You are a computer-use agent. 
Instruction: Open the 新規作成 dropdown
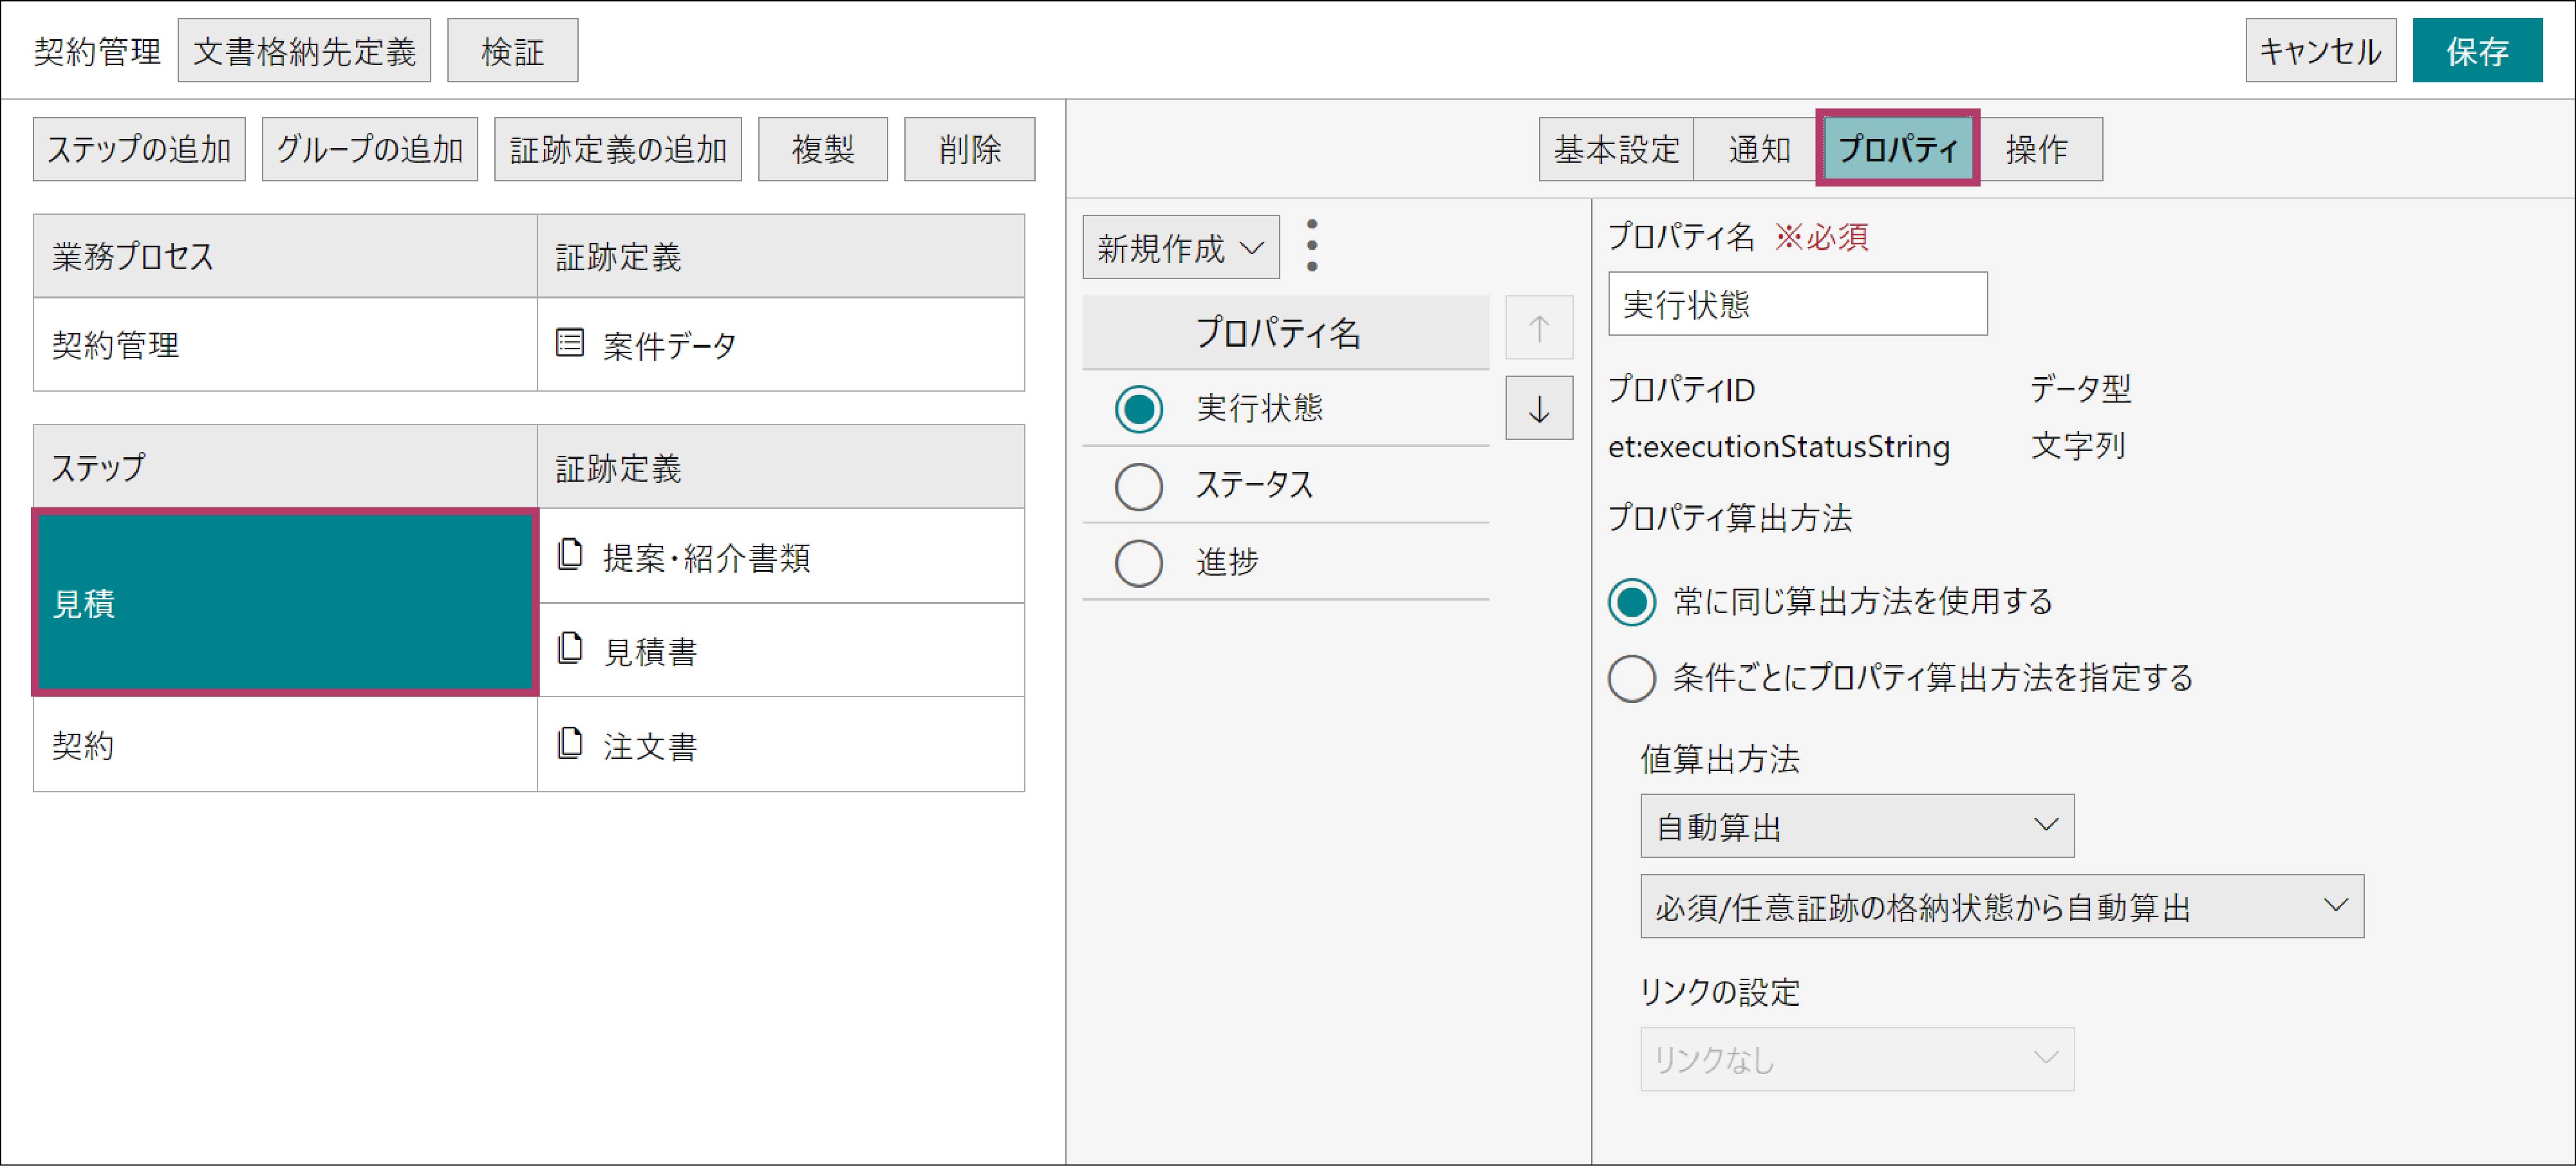[x=1180, y=247]
